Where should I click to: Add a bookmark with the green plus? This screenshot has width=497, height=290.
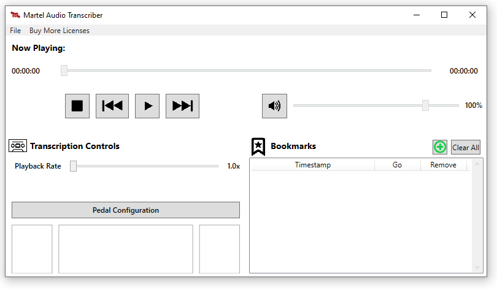click(x=439, y=147)
